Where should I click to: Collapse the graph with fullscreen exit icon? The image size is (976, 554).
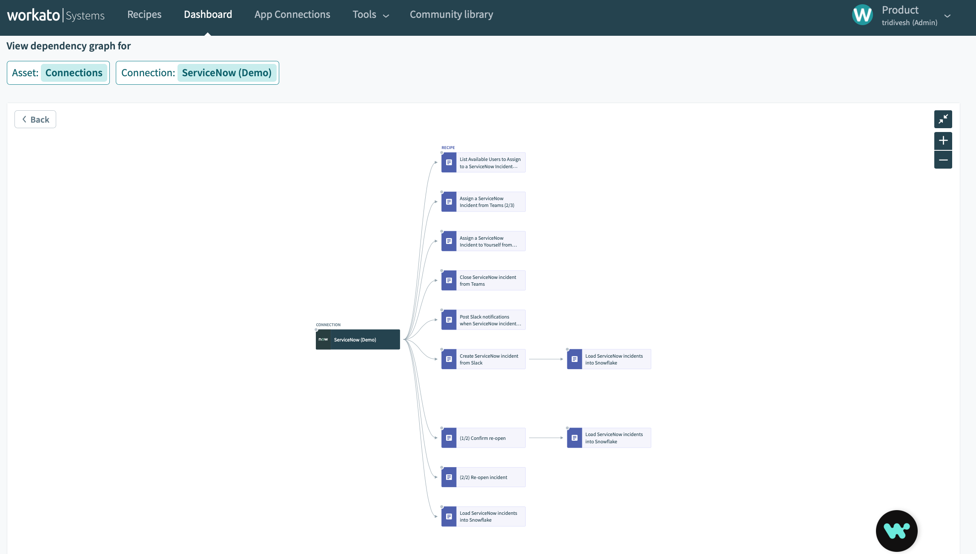point(943,119)
